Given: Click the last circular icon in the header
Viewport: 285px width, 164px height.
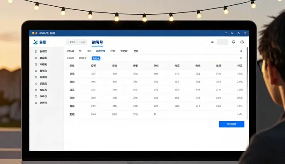Looking at the screenshot, I should click(242, 42).
